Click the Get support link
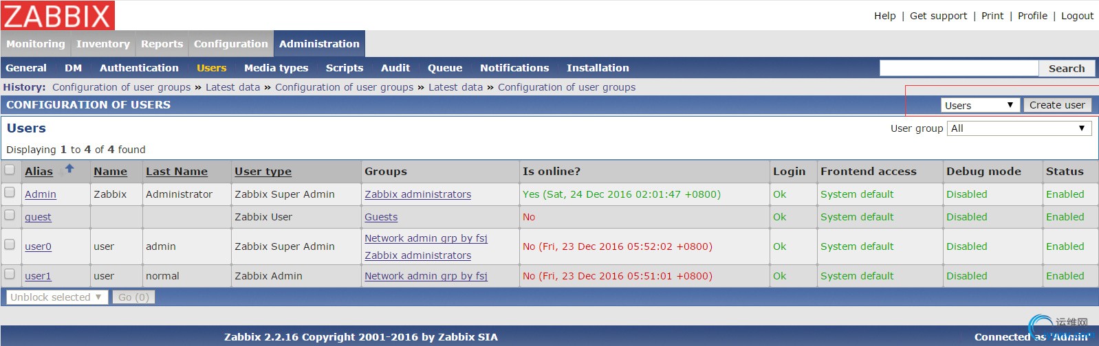Viewport: 1099px width, 346px height. (x=938, y=16)
